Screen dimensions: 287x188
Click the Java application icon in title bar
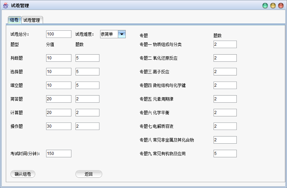(x=6, y=5)
